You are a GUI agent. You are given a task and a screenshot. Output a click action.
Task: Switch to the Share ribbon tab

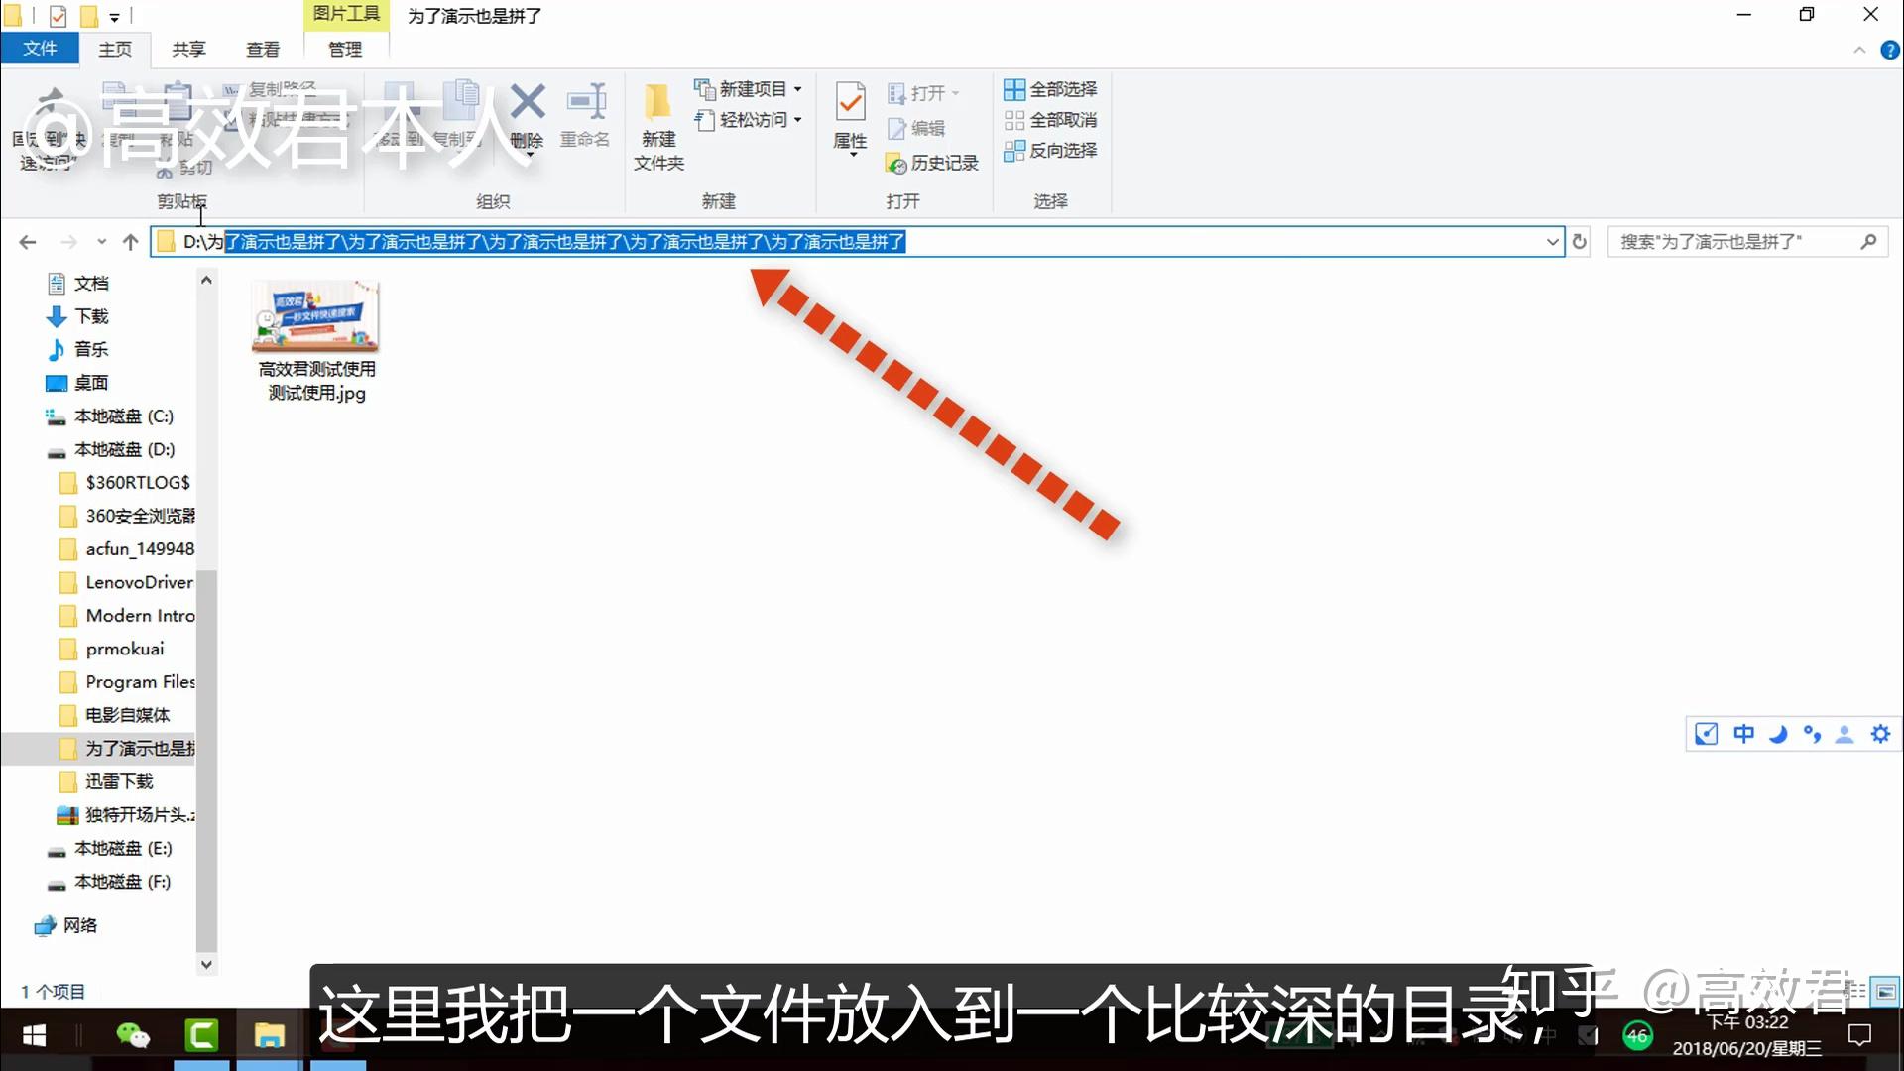coord(188,49)
